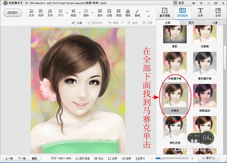The width and height of the screenshot is (227, 163).
Task: Apply the 晚霞渲染 effect thumbnail
Action: (205, 96)
